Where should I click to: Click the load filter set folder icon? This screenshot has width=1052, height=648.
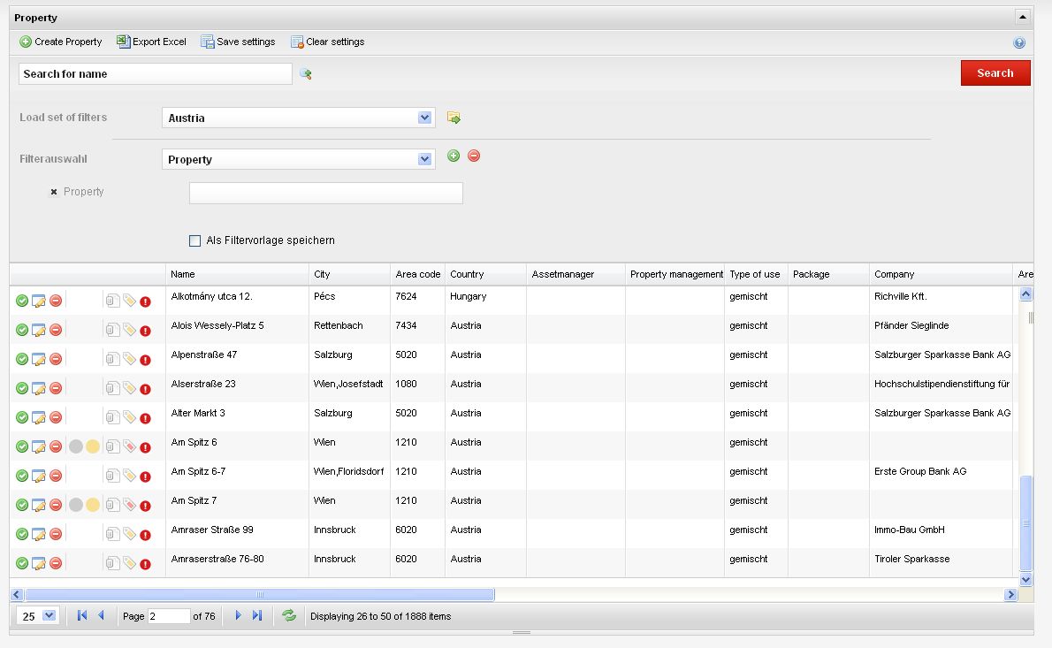pos(454,118)
